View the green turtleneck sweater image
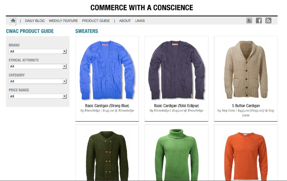This screenshot has width=287, height=181. [176, 155]
